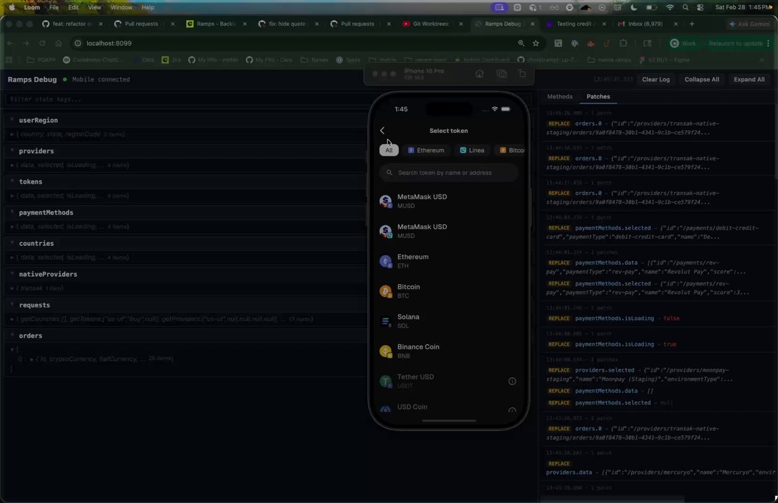Collapse the countries section
The height and width of the screenshot is (503, 778).
pyautogui.click(x=12, y=242)
